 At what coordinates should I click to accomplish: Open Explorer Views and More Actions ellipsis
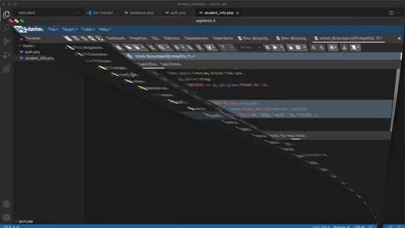click(x=77, y=13)
